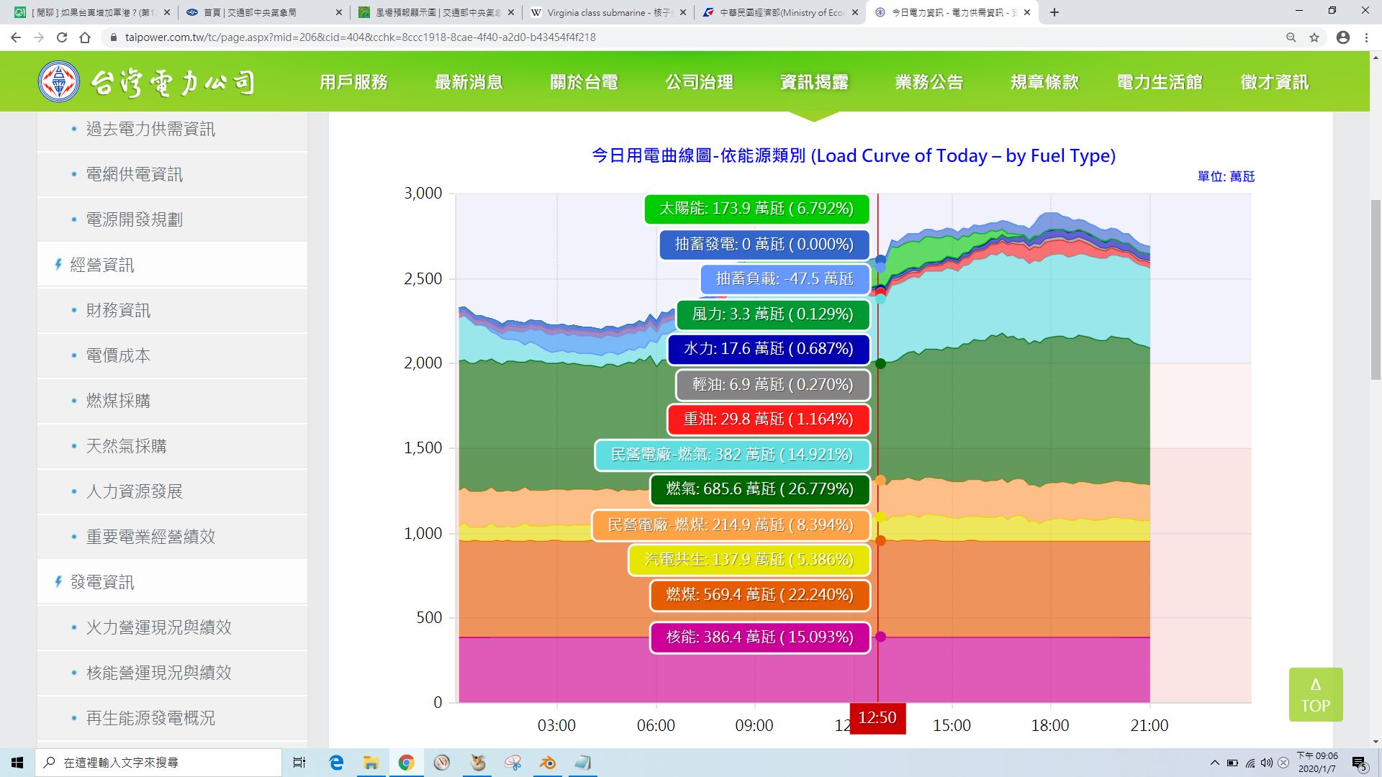Viewport: 1382px width, 777px height.
Task: Open the browser home page icon
Action: 85,37
